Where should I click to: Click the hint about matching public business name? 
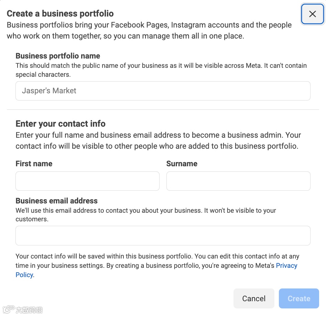click(x=161, y=70)
